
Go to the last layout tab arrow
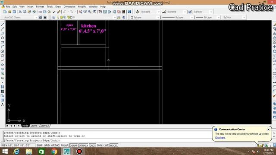click(x=18, y=126)
